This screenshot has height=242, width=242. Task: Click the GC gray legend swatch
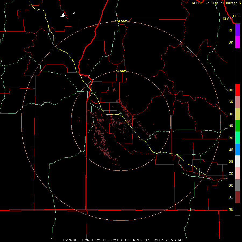[237, 185]
